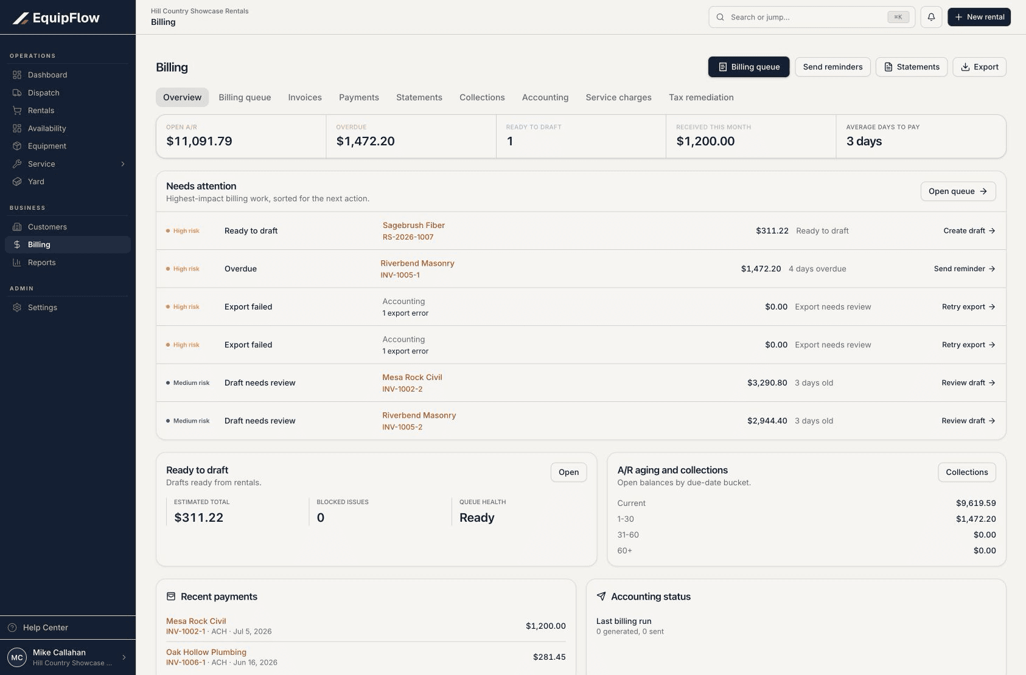
Task: Open invoice INV-1002-2 link
Action: 402,389
